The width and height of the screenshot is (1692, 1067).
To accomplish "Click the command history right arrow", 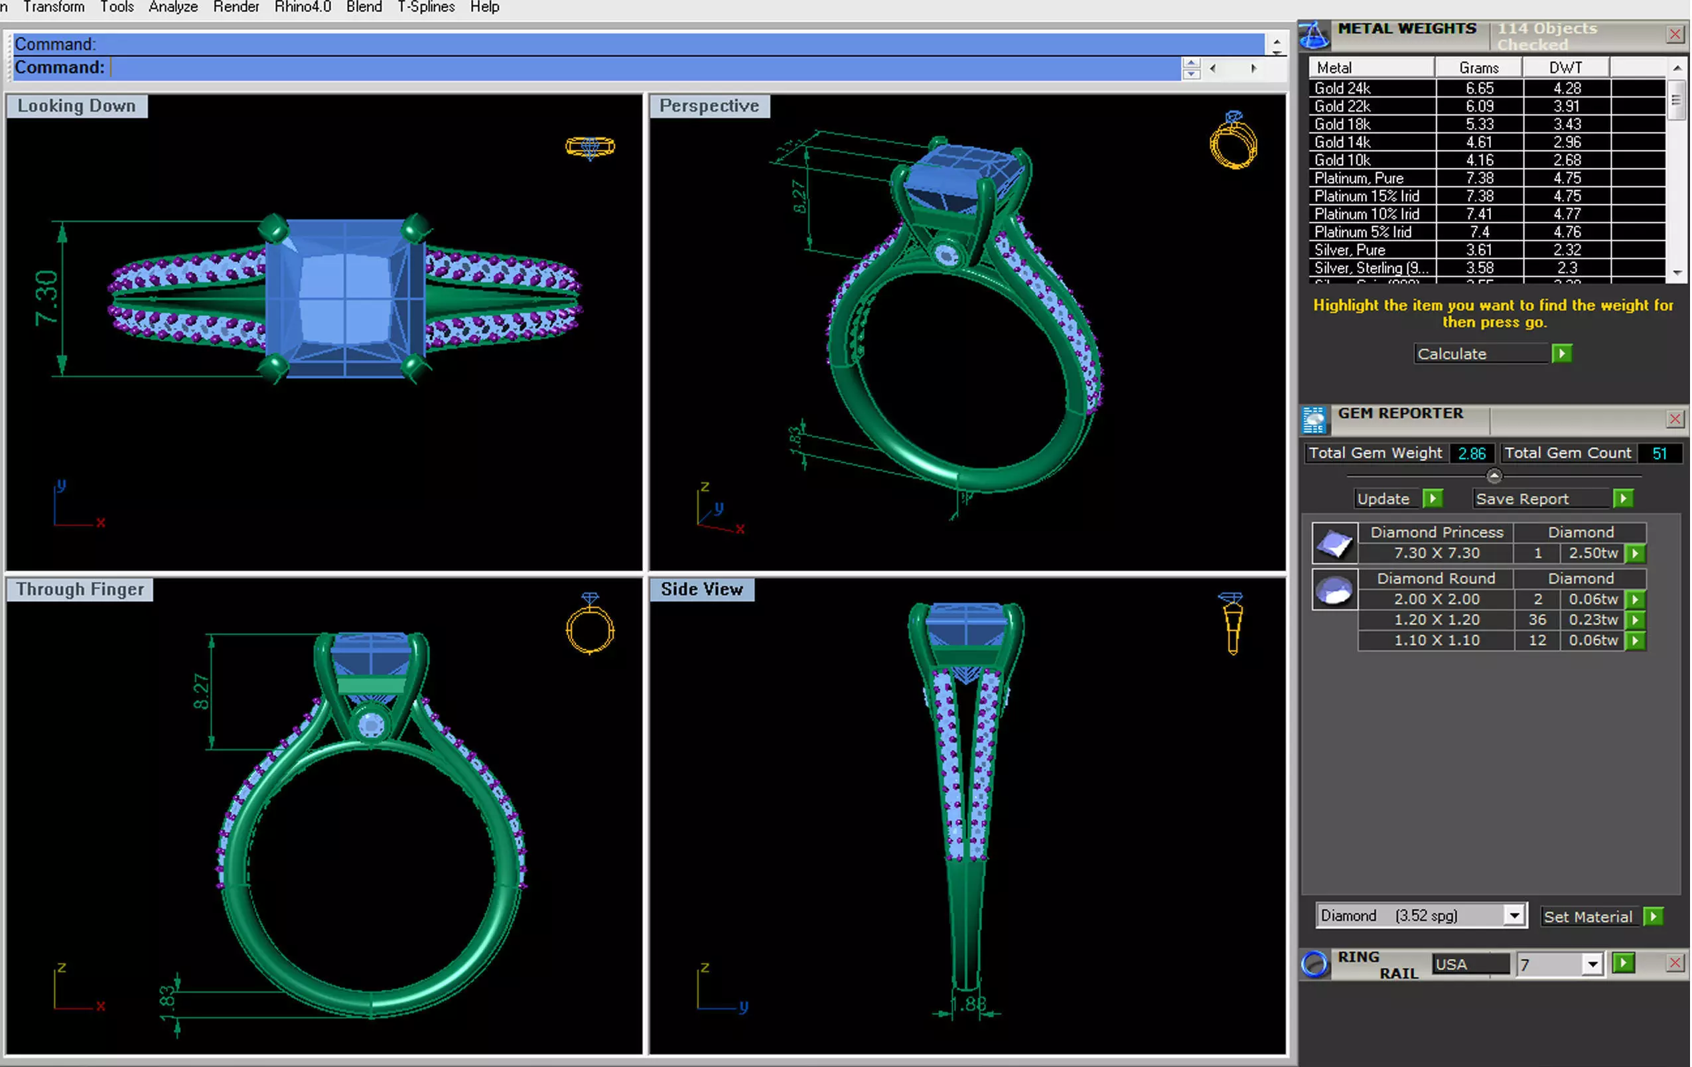I will (1253, 68).
